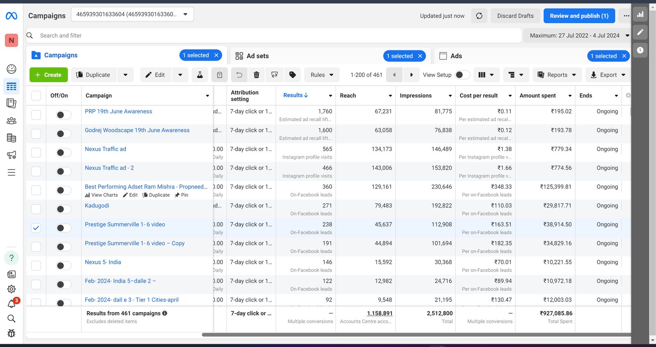Screen dimensions: 656x347
Task: Turn on the Nexus Traffic ad campaign toggle
Action: point(64,152)
